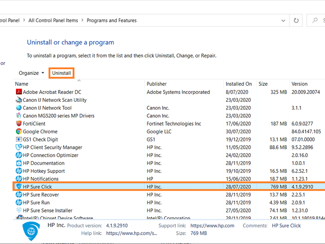Navigate to All Control Panel Items breadcrumb
Viewport: 325px width, 244px height.
pyautogui.click(x=53, y=21)
